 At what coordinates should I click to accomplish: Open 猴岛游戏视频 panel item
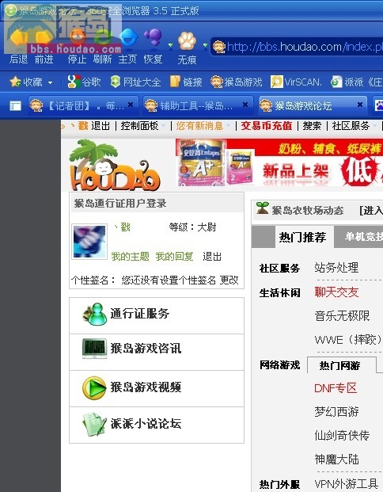(x=157, y=388)
